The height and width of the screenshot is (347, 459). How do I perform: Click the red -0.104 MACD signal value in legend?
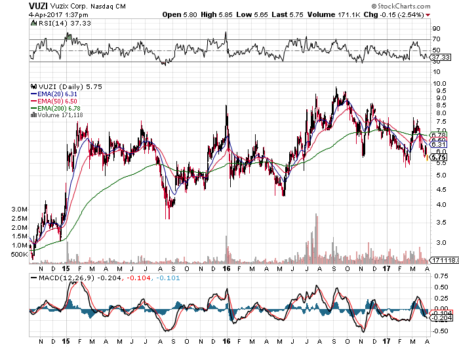click(x=138, y=278)
